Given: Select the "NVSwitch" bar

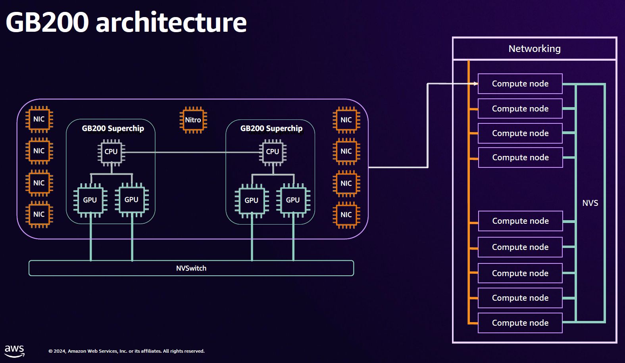Looking at the screenshot, I should coord(191,268).
